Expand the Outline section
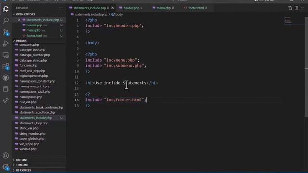The width and height of the screenshot is (308, 173). click(x=22, y=160)
